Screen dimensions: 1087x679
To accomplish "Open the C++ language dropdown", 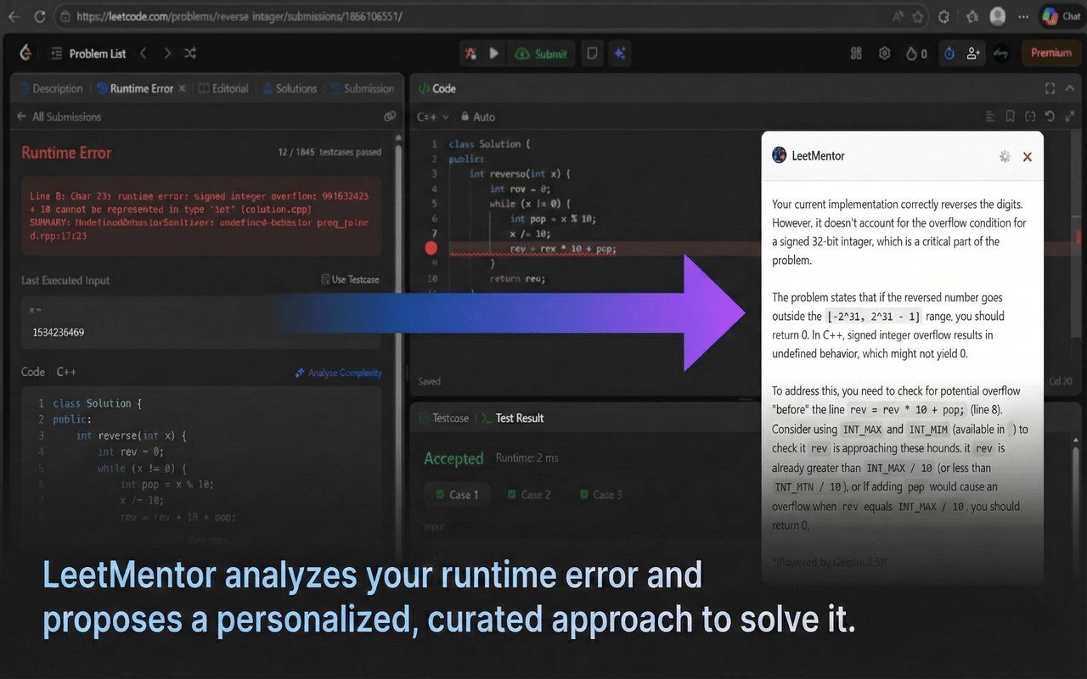I will 433,116.
